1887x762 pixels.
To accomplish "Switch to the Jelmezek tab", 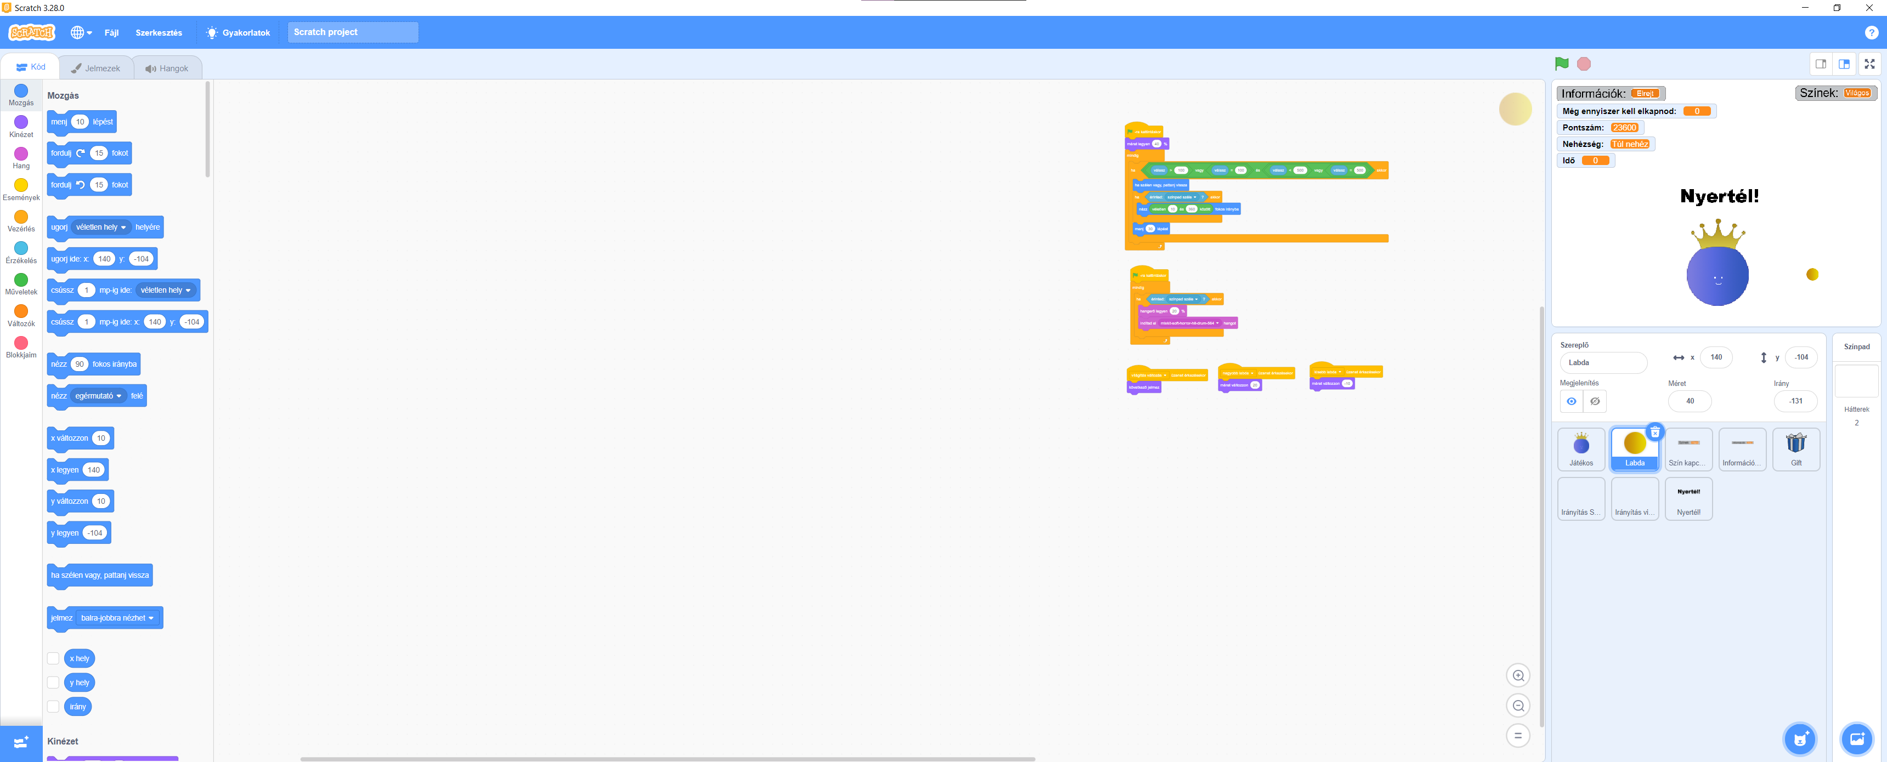I will 95,68.
